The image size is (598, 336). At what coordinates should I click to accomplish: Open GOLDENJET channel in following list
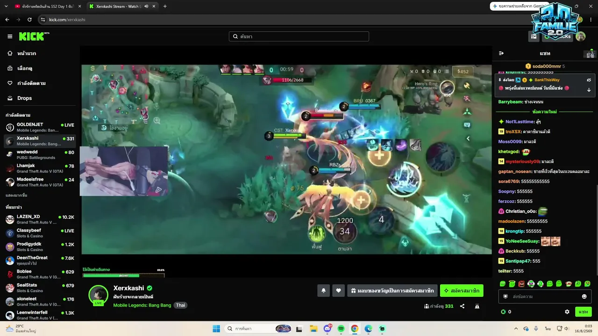point(40,127)
